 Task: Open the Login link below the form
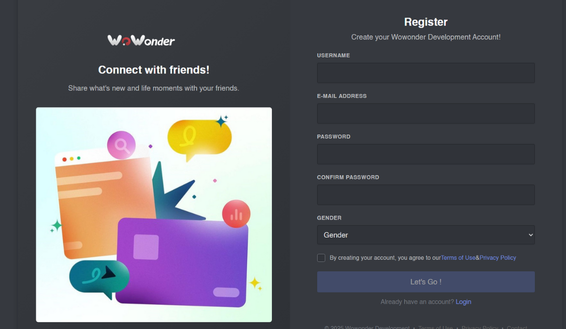point(463,302)
